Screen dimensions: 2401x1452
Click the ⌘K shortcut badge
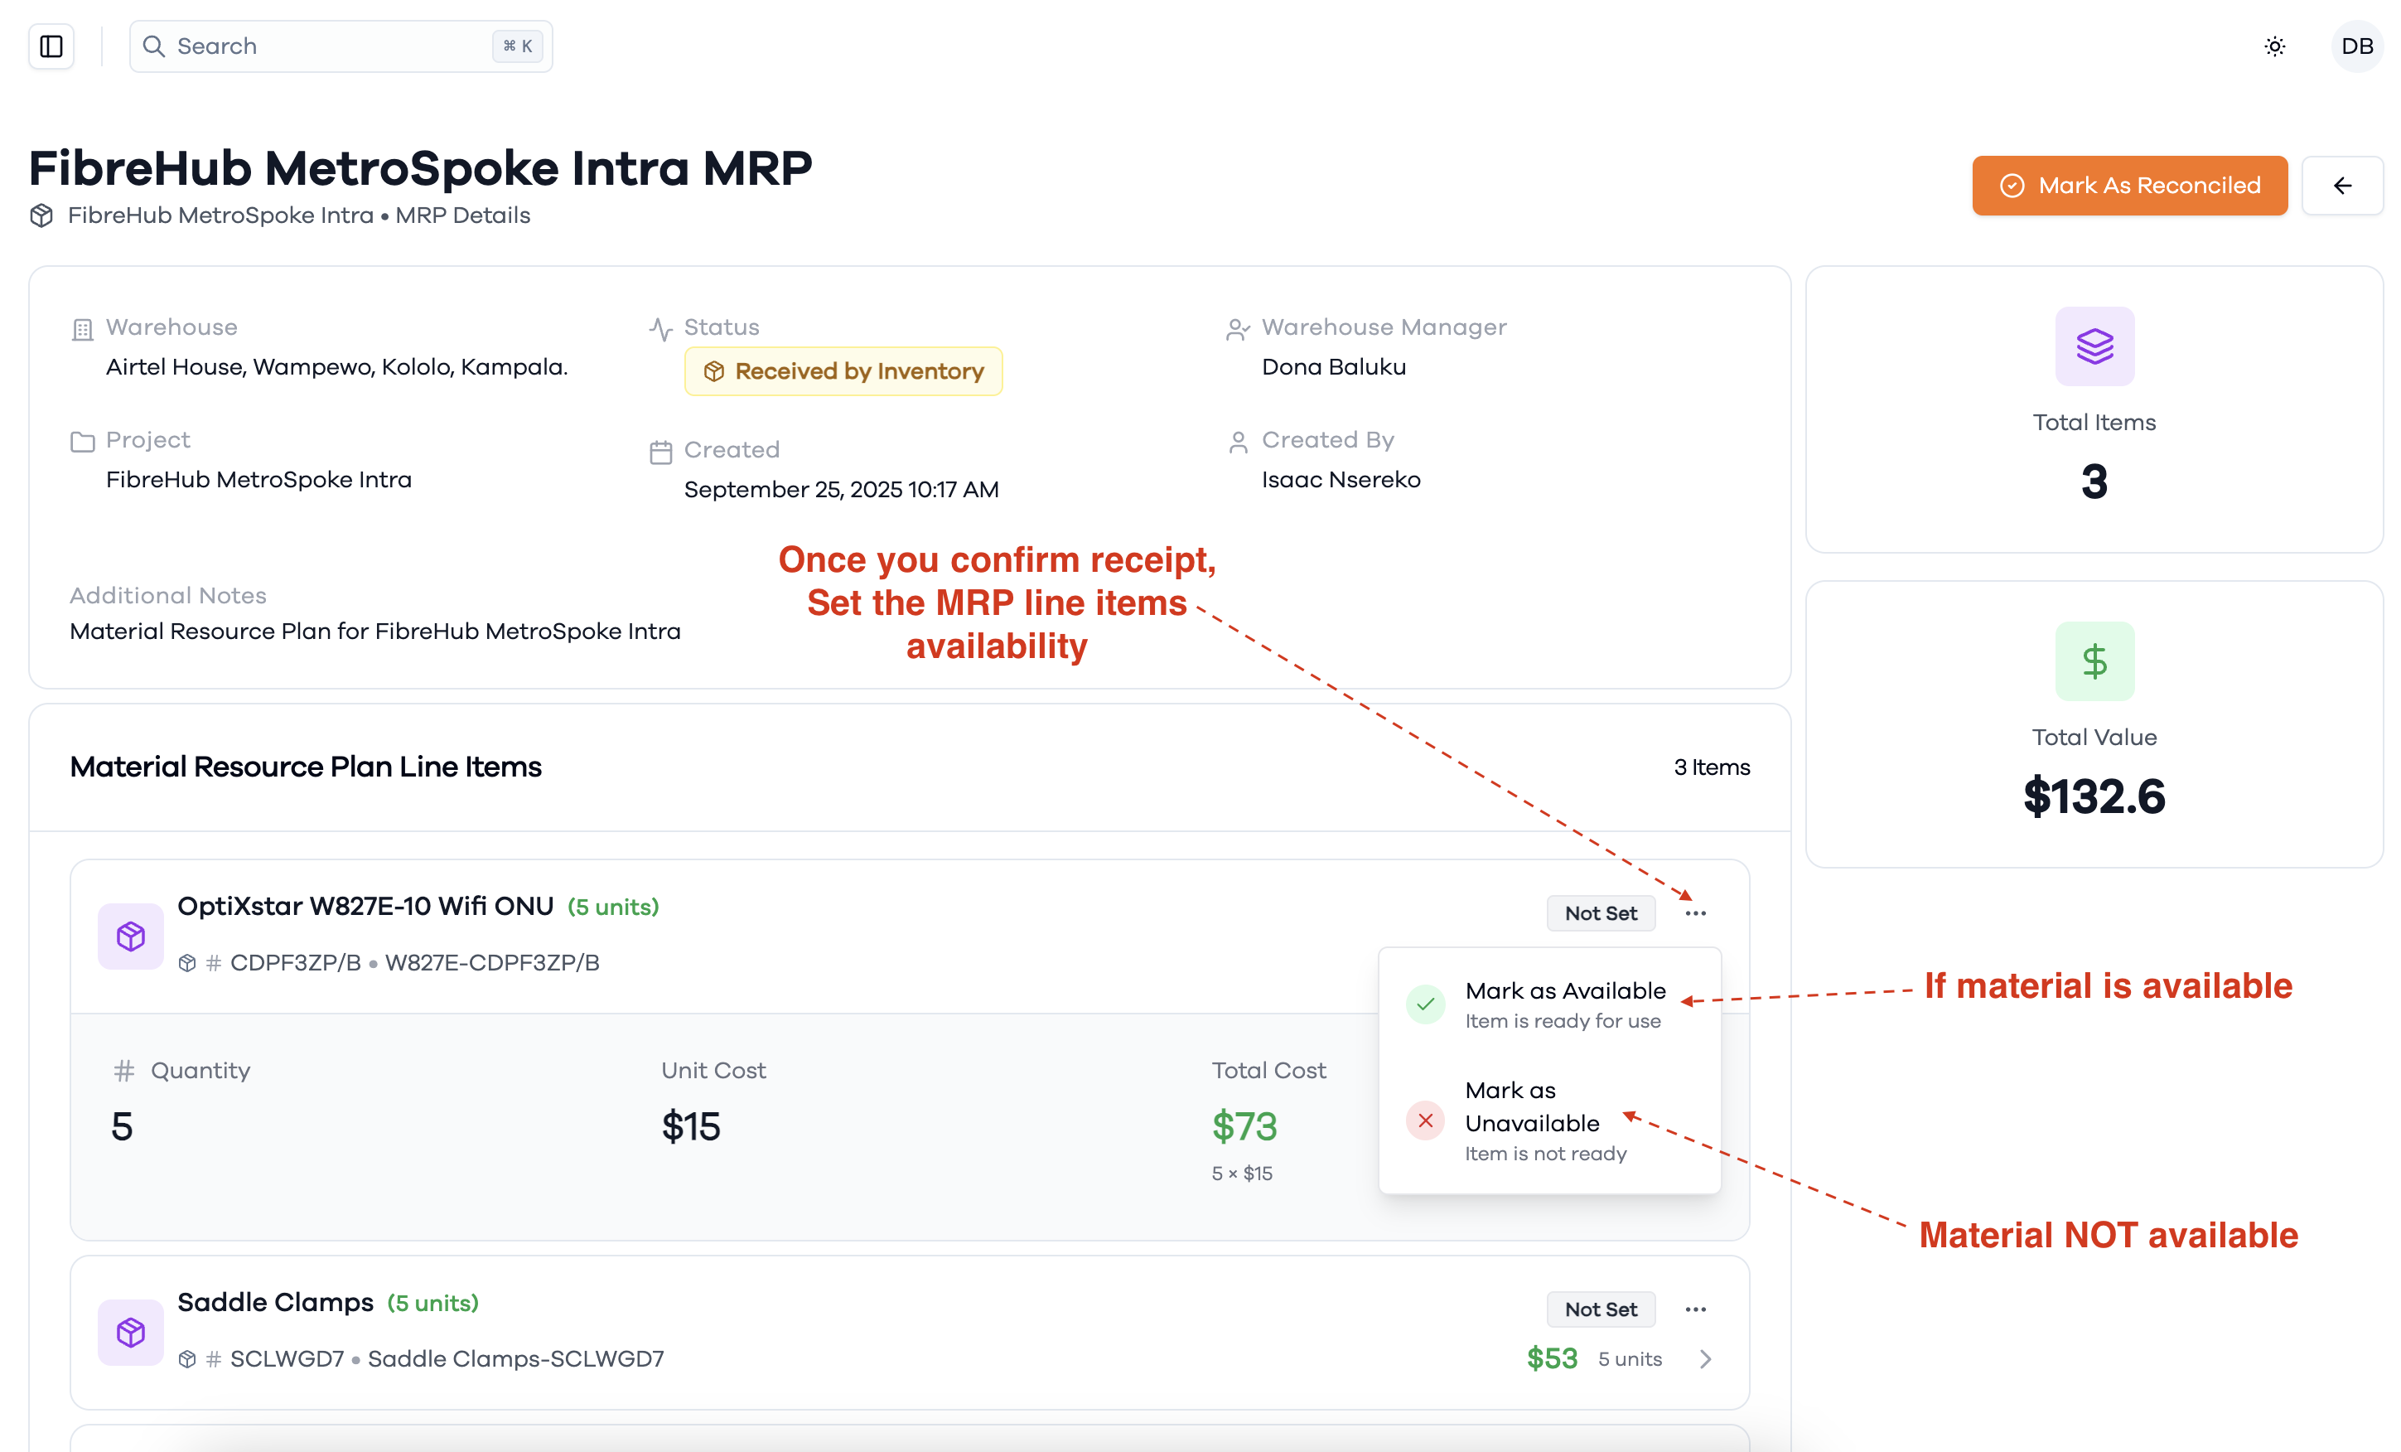click(x=516, y=46)
